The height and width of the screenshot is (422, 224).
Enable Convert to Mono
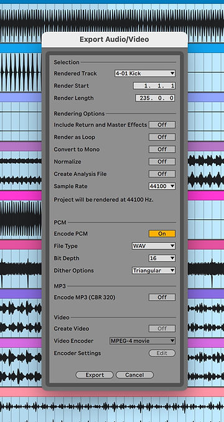pos(162,149)
